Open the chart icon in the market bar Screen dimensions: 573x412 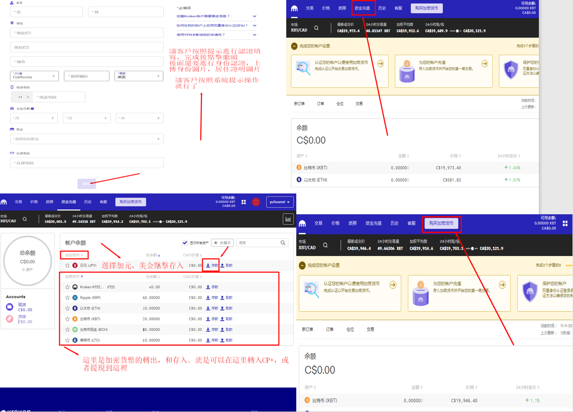288,219
